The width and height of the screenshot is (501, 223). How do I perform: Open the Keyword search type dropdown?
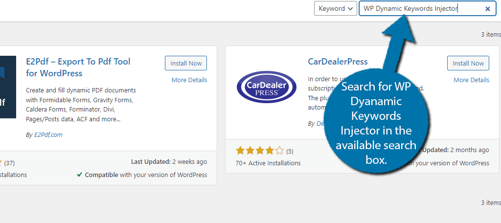(x=336, y=9)
